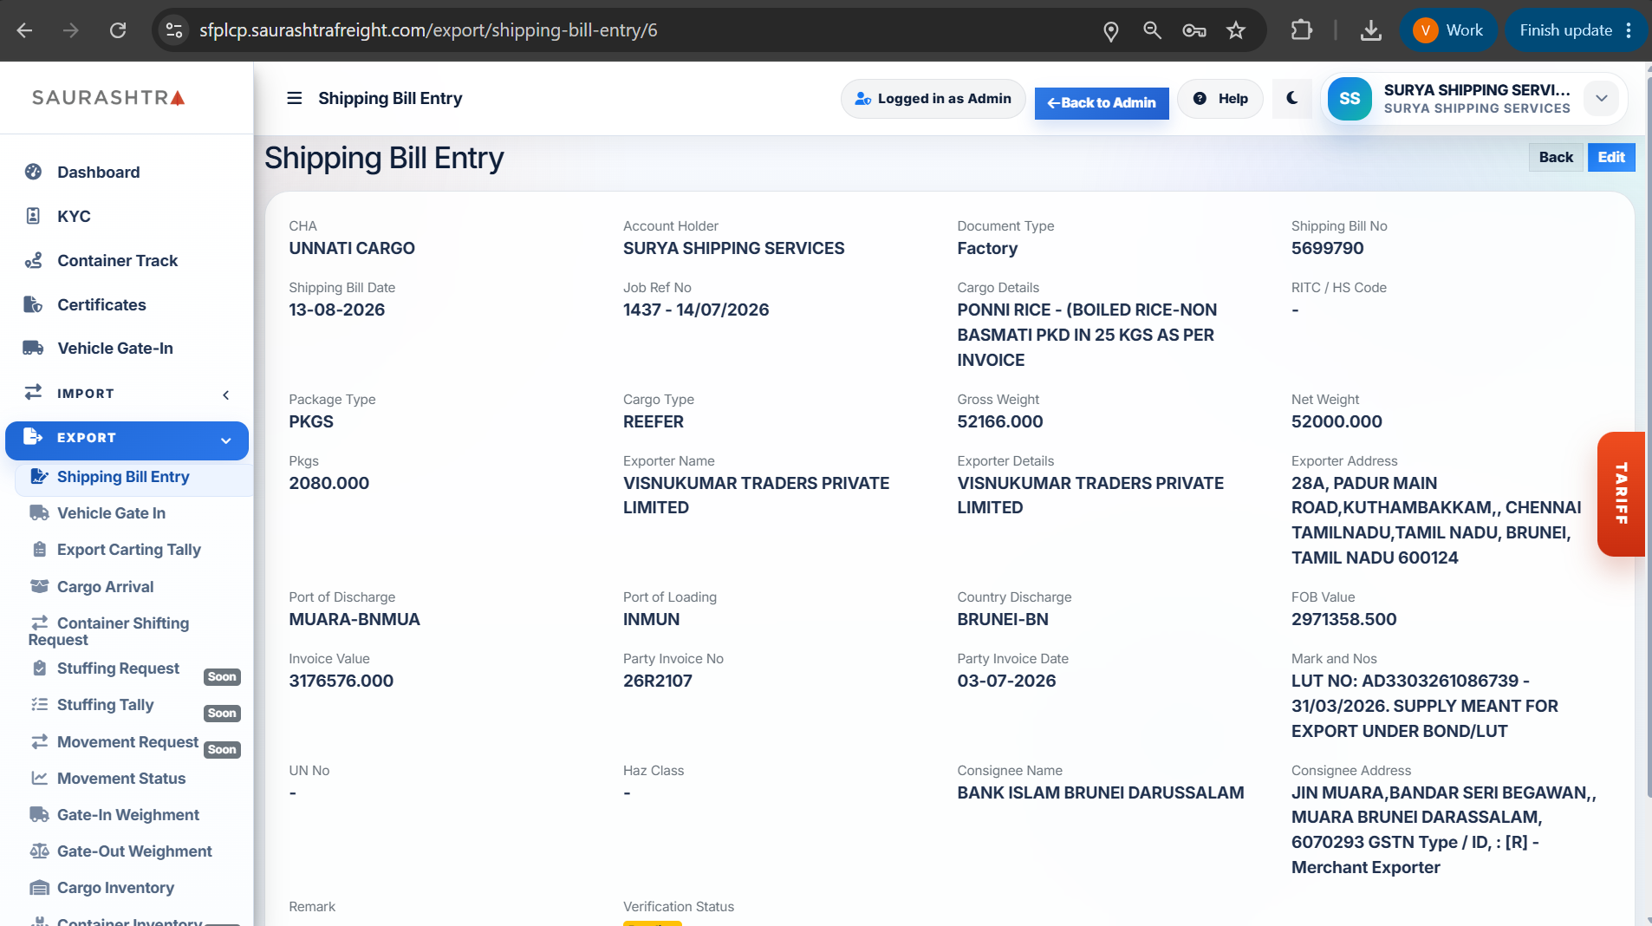Screen dimensions: 1652x926
Task: Open the KYC menu item
Action: [74, 216]
